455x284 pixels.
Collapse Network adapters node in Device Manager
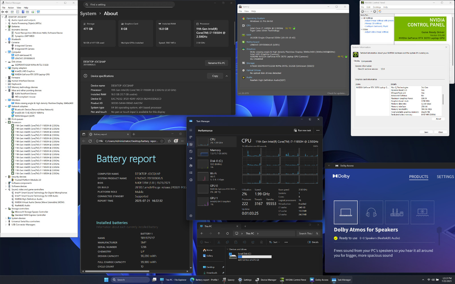(6, 106)
